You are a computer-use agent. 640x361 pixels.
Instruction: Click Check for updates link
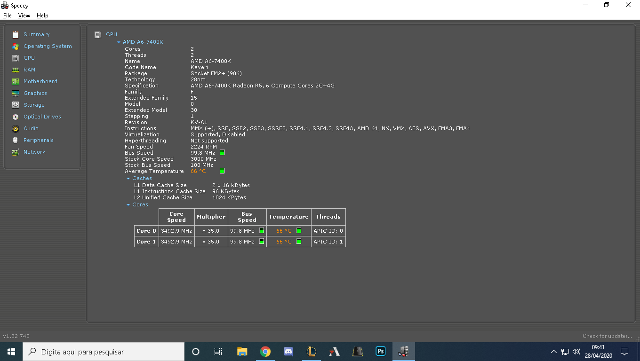(x=607, y=336)
